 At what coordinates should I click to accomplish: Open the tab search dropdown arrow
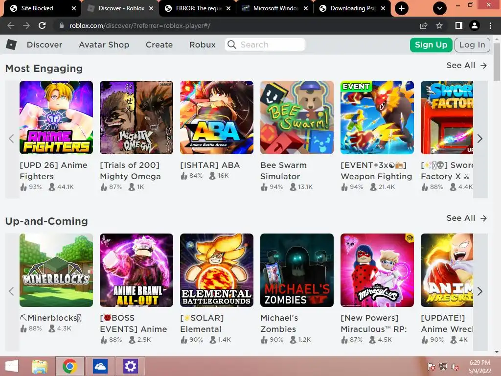point(440,8)
